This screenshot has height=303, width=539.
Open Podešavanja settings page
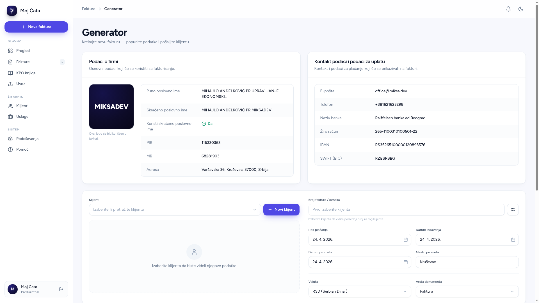(36, 139)
